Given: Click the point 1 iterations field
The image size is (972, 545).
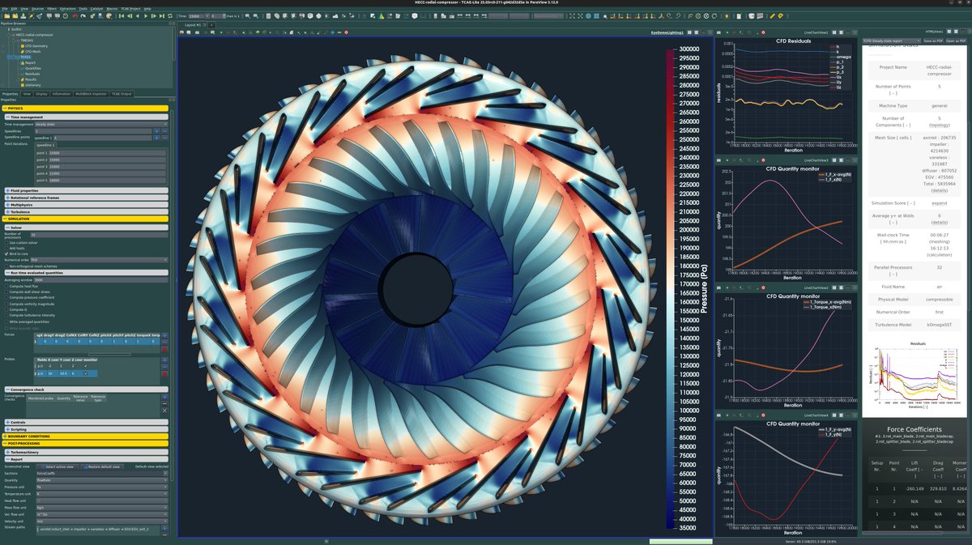Looking at the screenshot, I should (107, 153).
